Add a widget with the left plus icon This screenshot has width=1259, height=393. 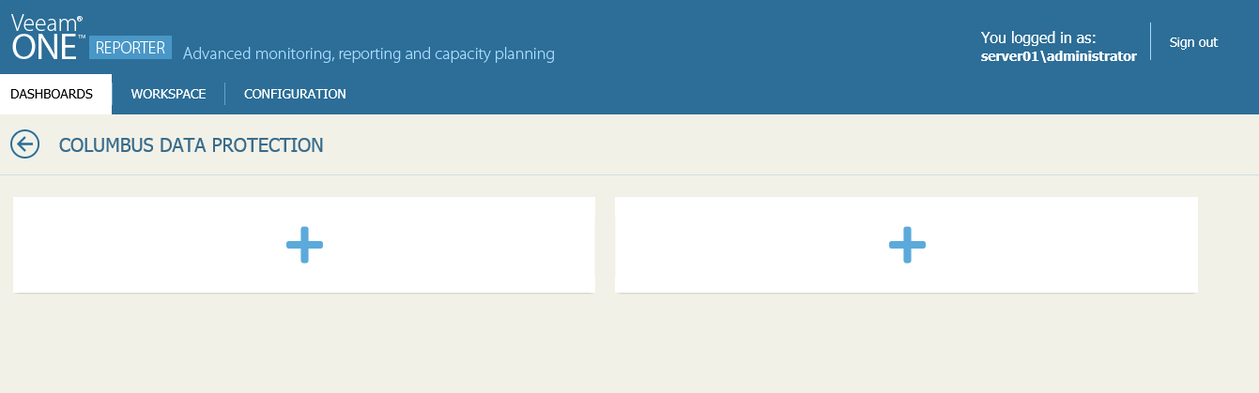point(304,245)
